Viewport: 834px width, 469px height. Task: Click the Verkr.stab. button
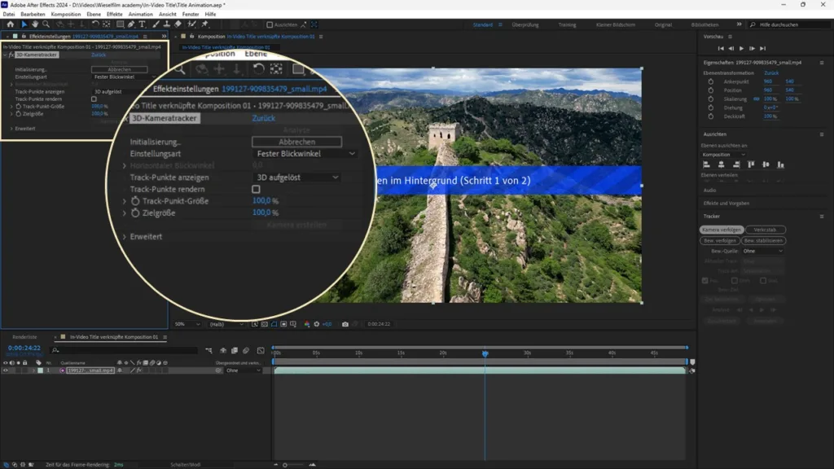pos(765,230)
